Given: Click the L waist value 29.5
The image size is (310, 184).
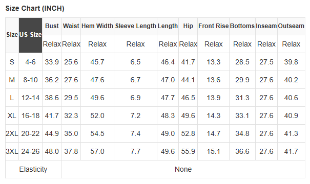Looking at the screenshot, I should [x=71, y=98].
